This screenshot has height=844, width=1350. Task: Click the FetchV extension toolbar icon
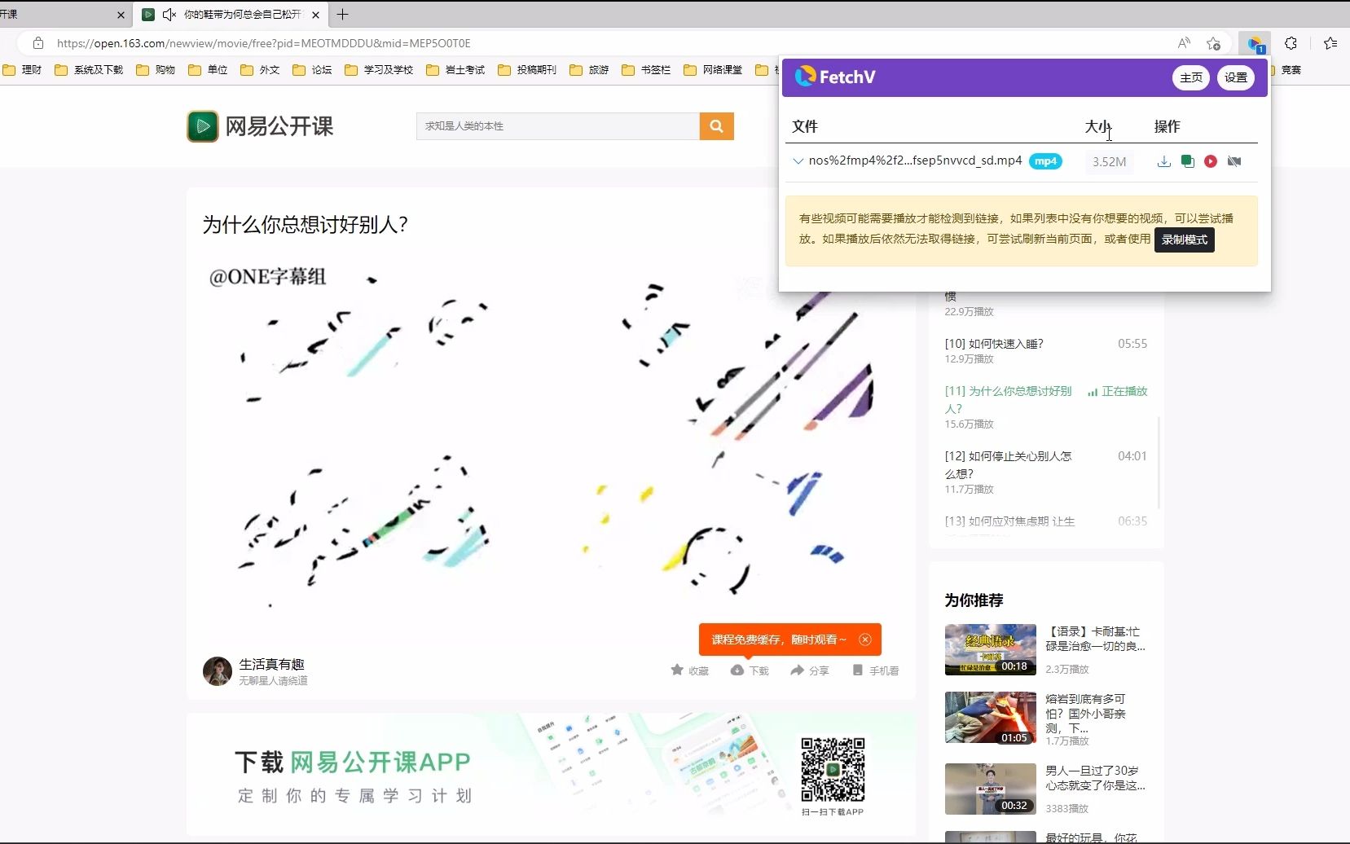coord(1255,43)
